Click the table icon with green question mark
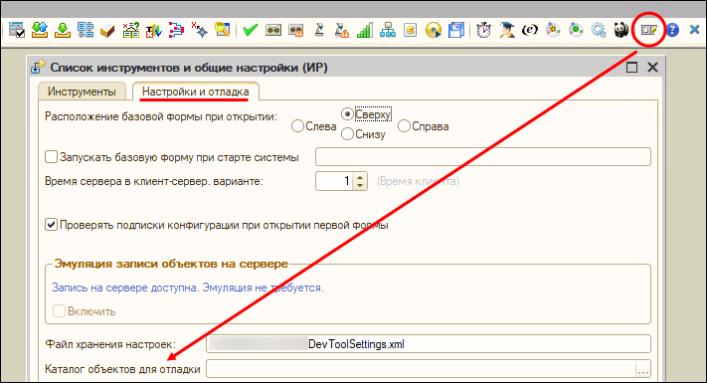The height and width of the screenshot is (383, 707). click(x=130, y=30)
